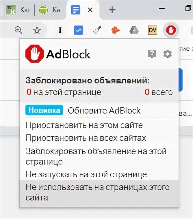Open the AdBlock extension toolbar icon
This screenshot has width=193, height=219.
[171, 30]
